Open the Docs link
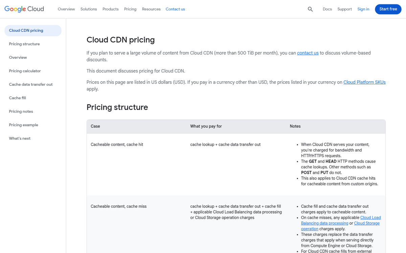This screenshot has width=406, height=253. click(x=327, y=9)
